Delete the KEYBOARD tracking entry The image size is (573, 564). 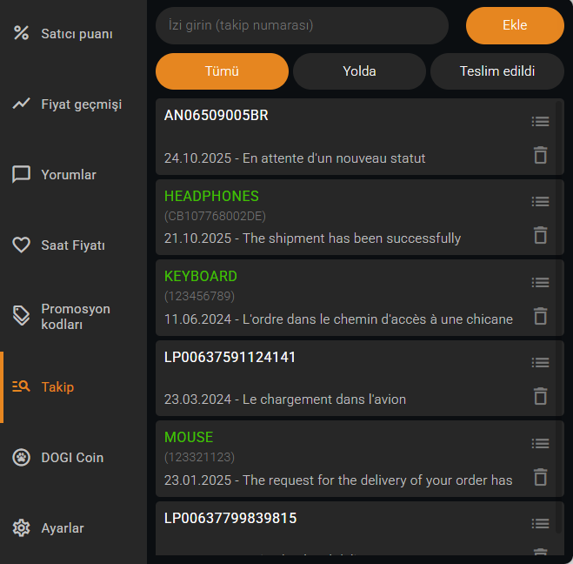click(x=541, y=316)
